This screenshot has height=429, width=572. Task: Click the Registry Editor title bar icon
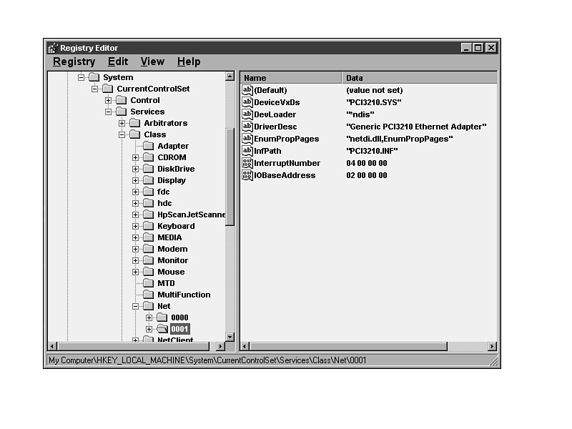(52, 48)
